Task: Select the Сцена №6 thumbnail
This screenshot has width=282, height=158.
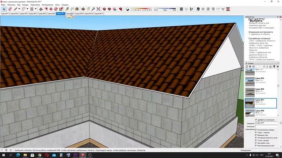Action: point(250,93)
